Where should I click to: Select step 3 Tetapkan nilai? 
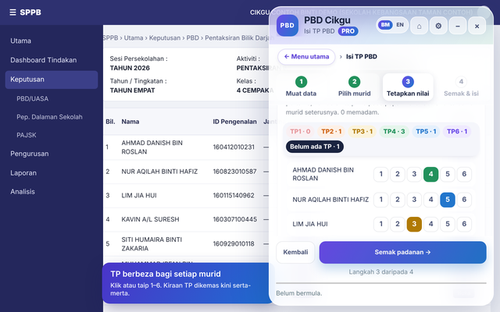click(x=408, y=87)
